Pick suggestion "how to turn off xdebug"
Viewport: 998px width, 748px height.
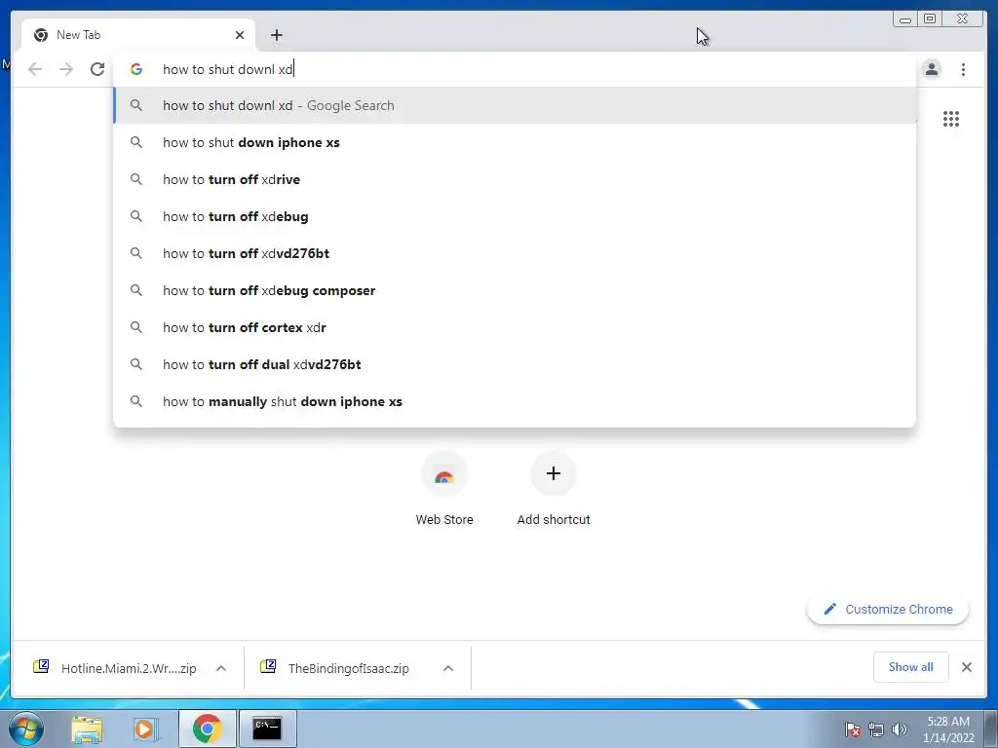515,216
